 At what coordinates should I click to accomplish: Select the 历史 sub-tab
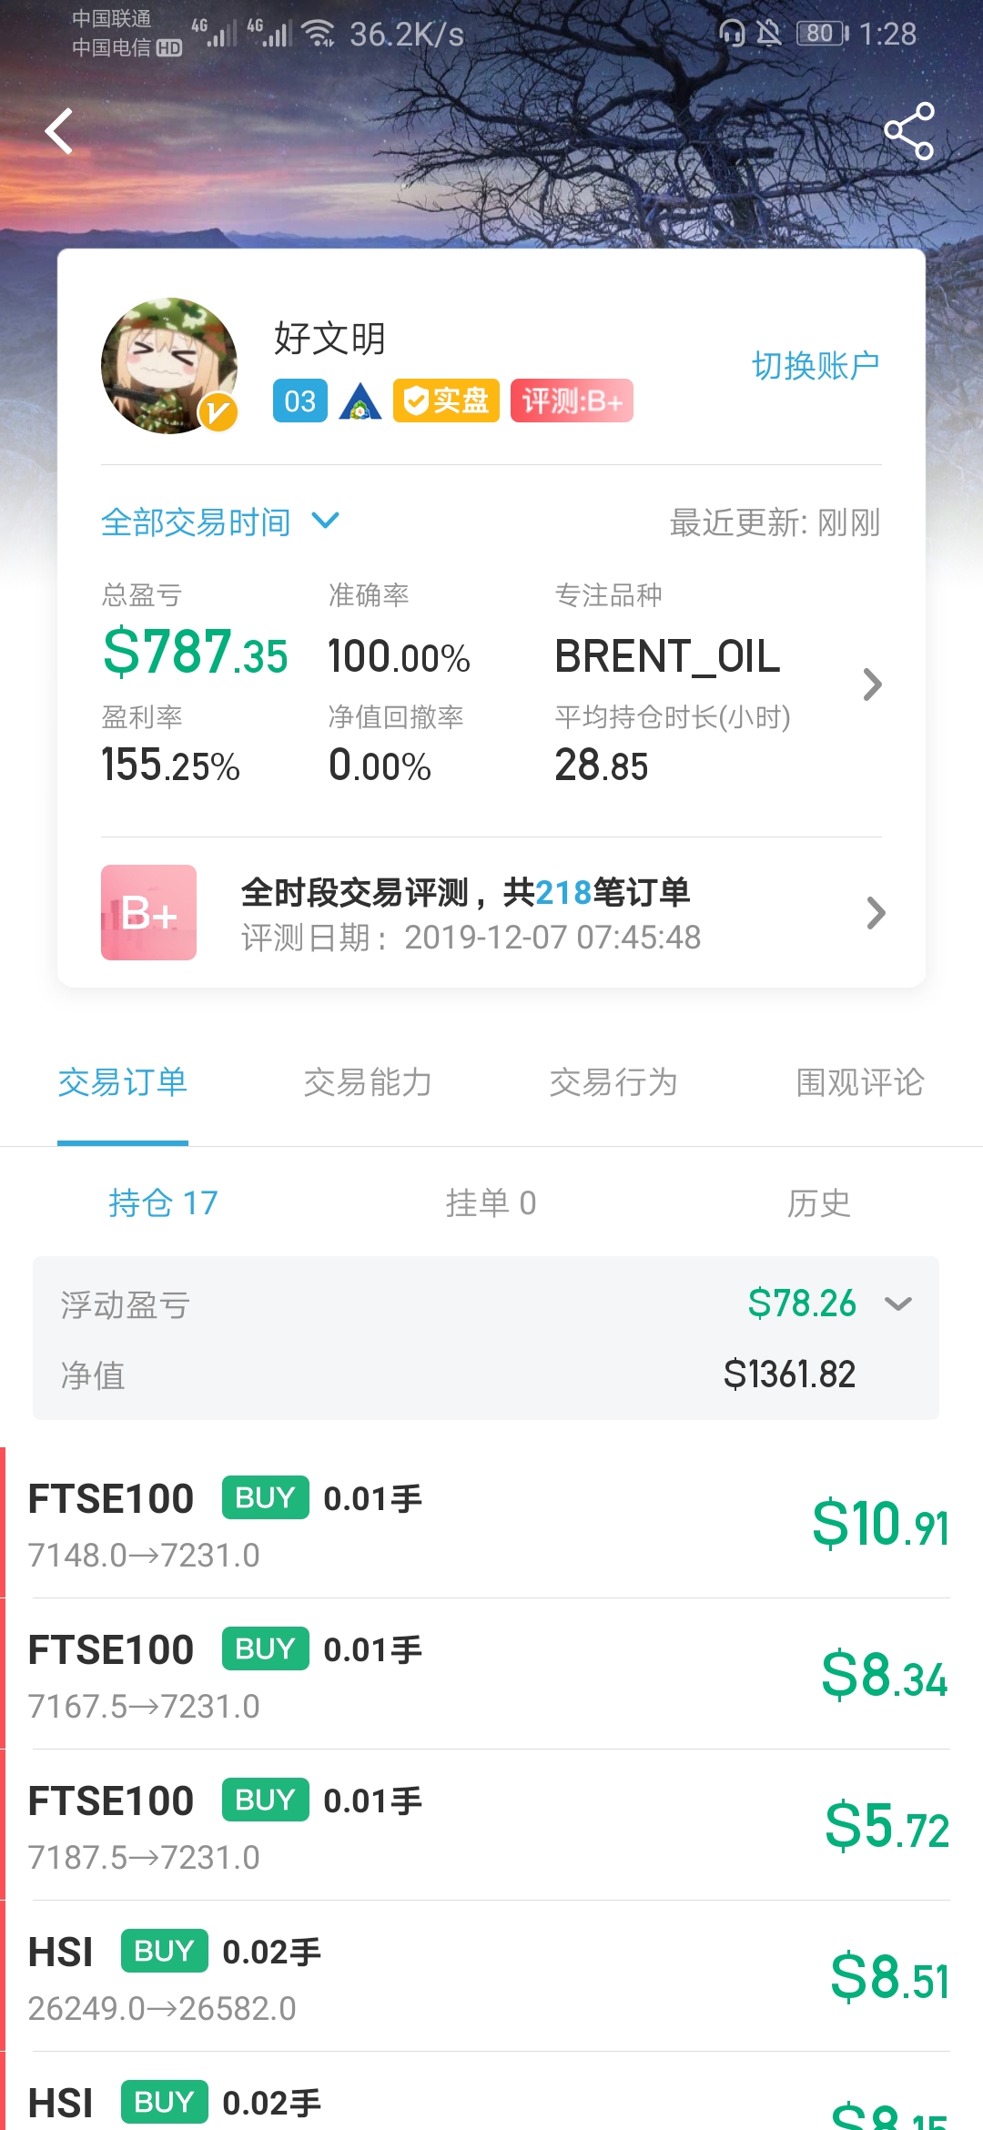818,1202
